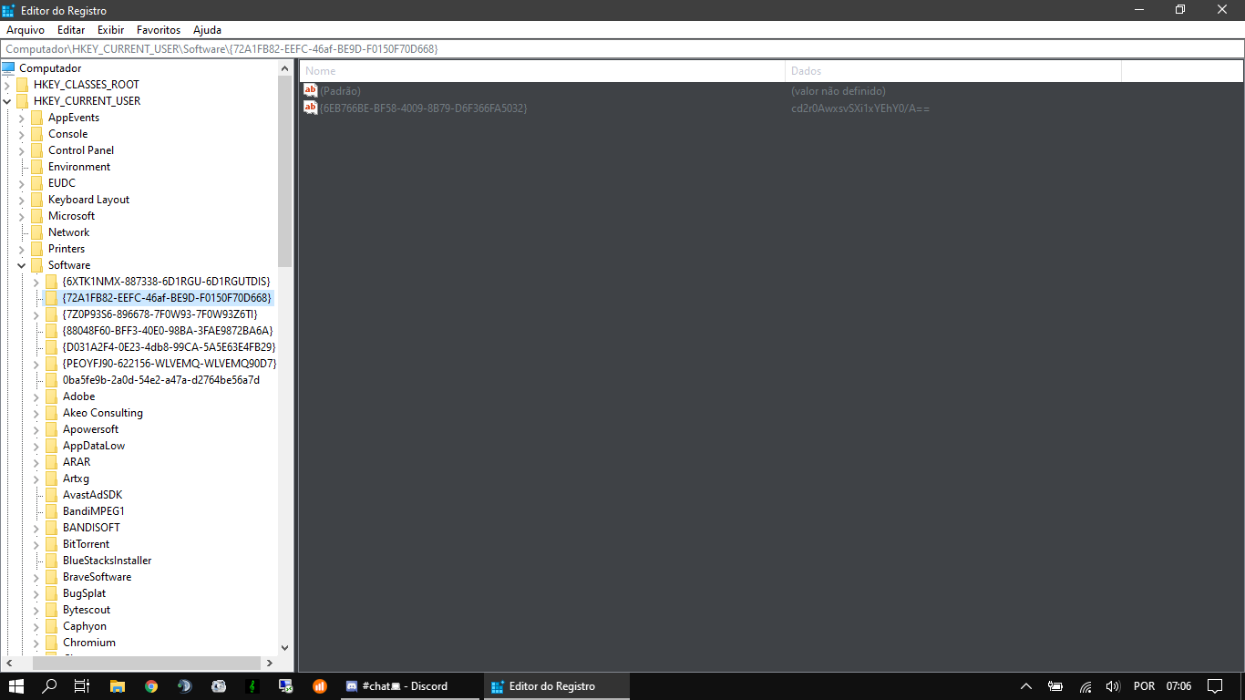Click the HKEY_CURRENT_USER folder icon
The height and width of the screenshot is (700, 1245).
click(23, 101)
